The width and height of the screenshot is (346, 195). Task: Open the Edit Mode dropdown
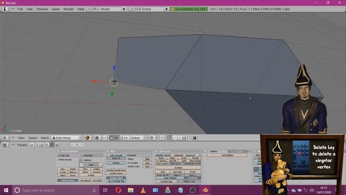[67, 138]
